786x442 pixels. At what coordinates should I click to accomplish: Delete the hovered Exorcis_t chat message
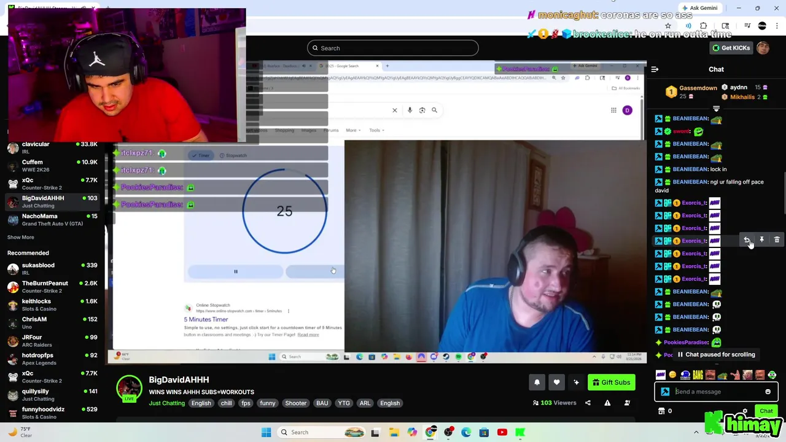tap(777, 240)
